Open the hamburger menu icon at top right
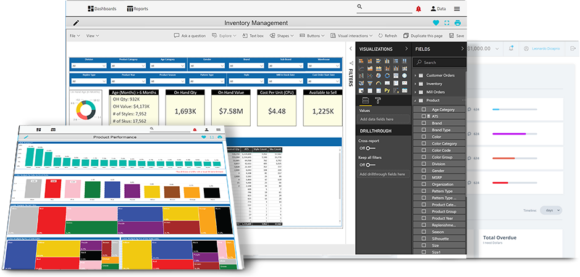 (456, 9)
